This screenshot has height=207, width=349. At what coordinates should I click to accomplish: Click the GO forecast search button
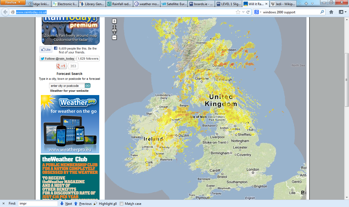[x=88, y=86]
